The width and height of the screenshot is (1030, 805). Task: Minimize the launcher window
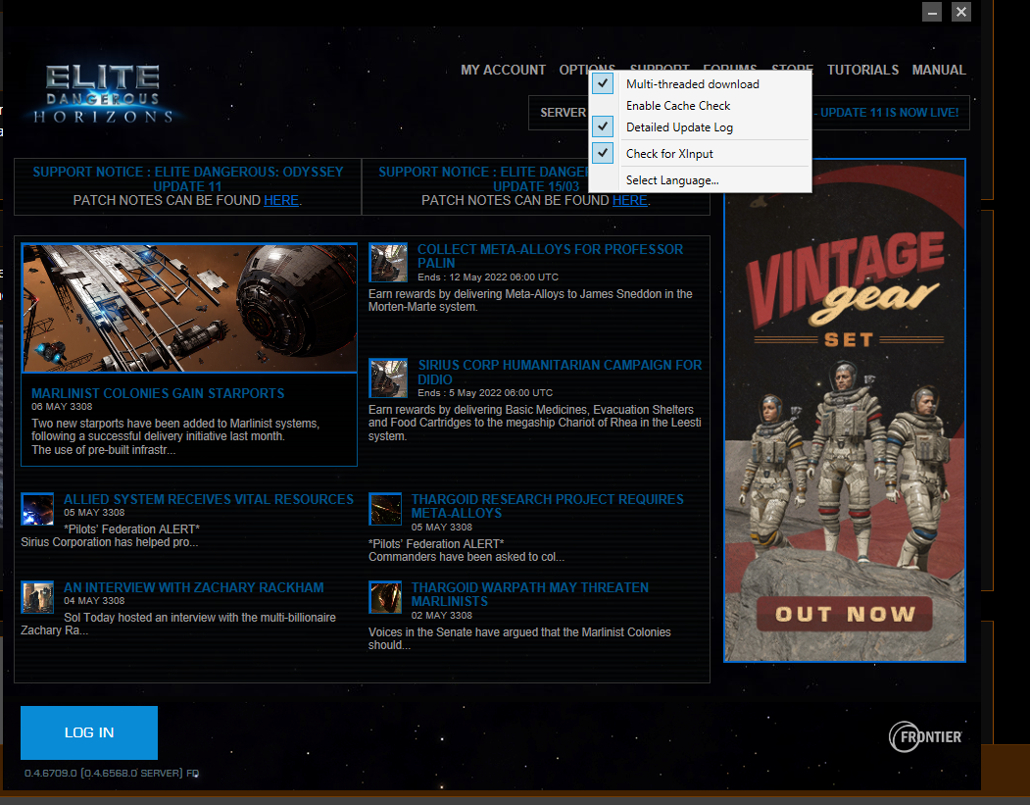coord(931,12)
